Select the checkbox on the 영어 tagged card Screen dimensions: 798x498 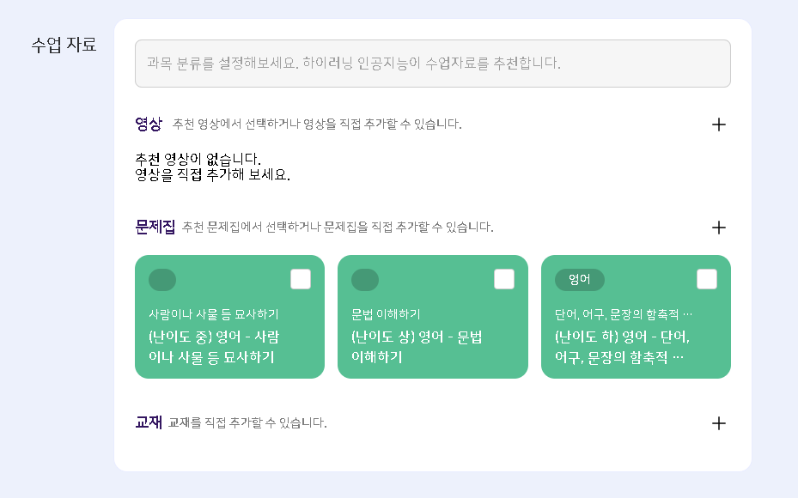[x=707, y=279]
